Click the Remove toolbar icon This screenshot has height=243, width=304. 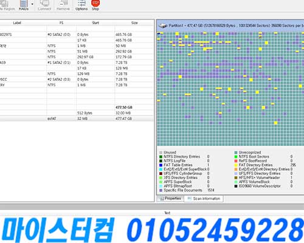[x=63, y=5]
